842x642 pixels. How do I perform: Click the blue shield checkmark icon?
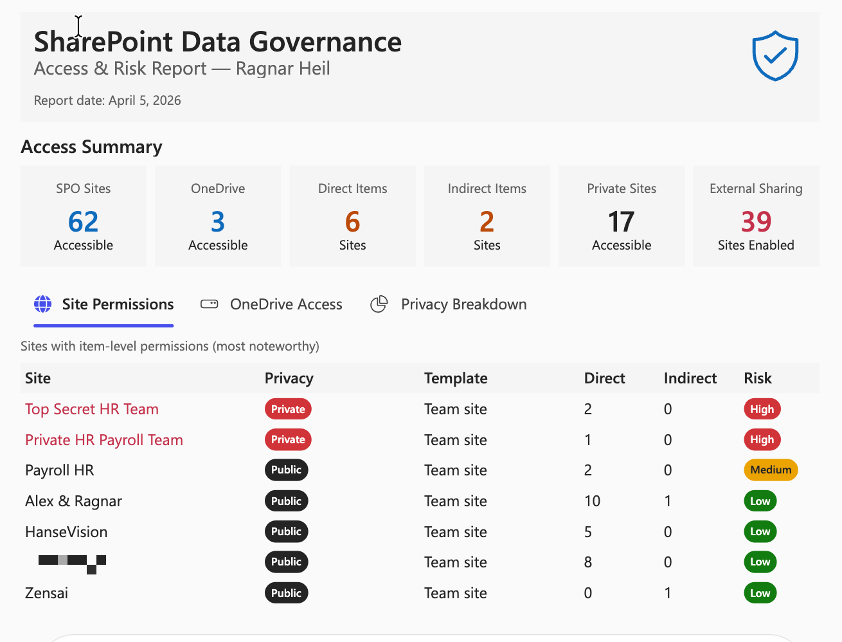point(775,55)
